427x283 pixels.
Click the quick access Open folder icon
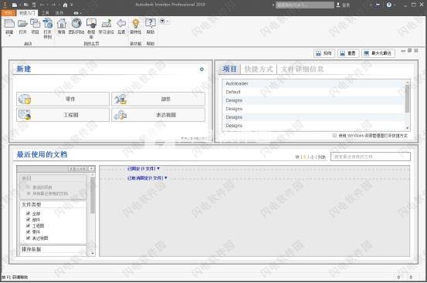pyautogui.click(x=25, y=5)
